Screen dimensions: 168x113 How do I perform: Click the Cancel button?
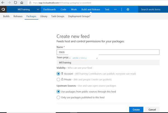click(152, 109)
